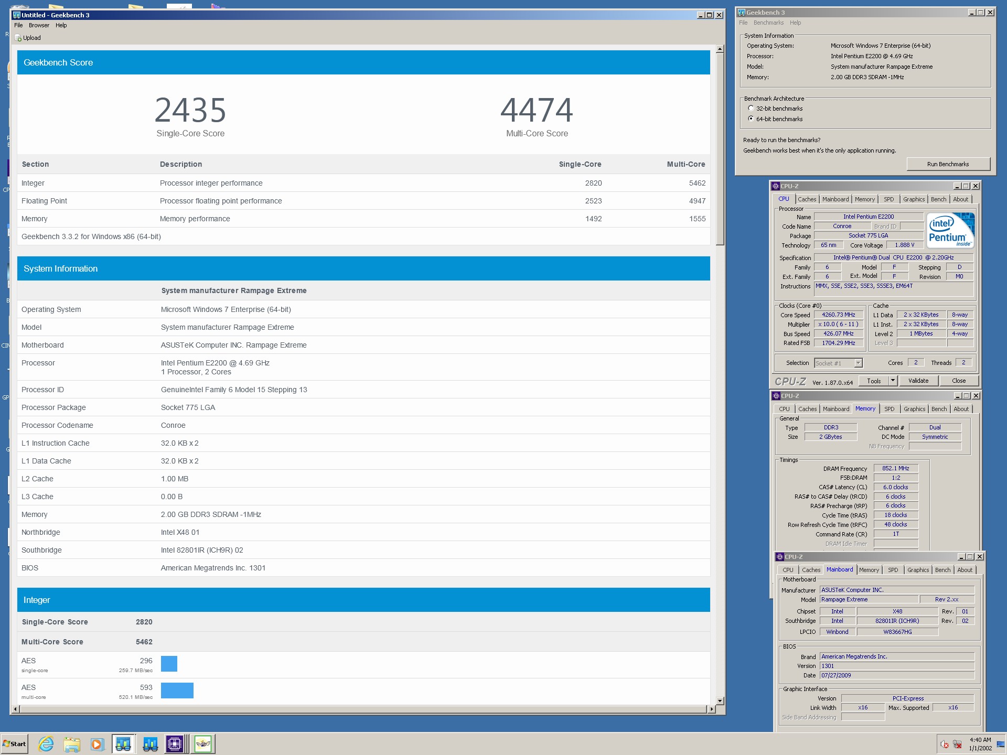
Task: Click the Upload icon in Geekbench toolbar
Action: [x=18, y=38]
